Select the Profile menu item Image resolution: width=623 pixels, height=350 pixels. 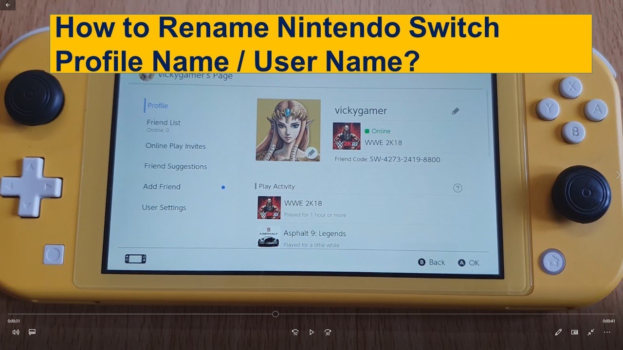[158, 105]
